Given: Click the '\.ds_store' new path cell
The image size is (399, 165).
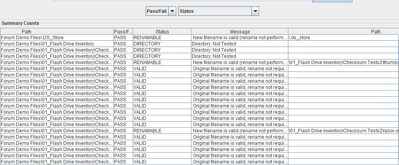Looking at the screenshot, I should pyautogui.click(x=343, y=38).
